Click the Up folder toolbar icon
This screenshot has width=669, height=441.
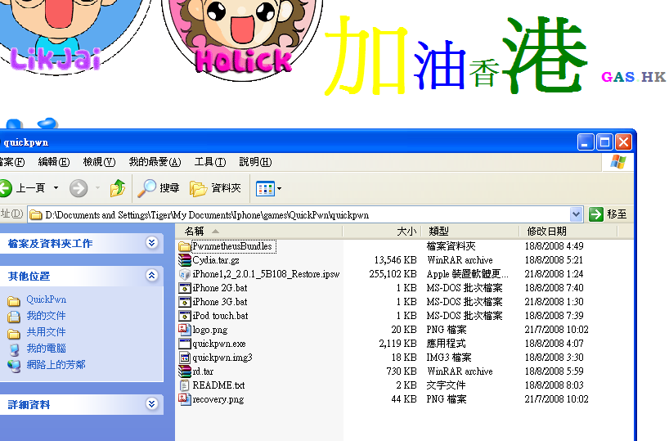(x=118, y=188)
